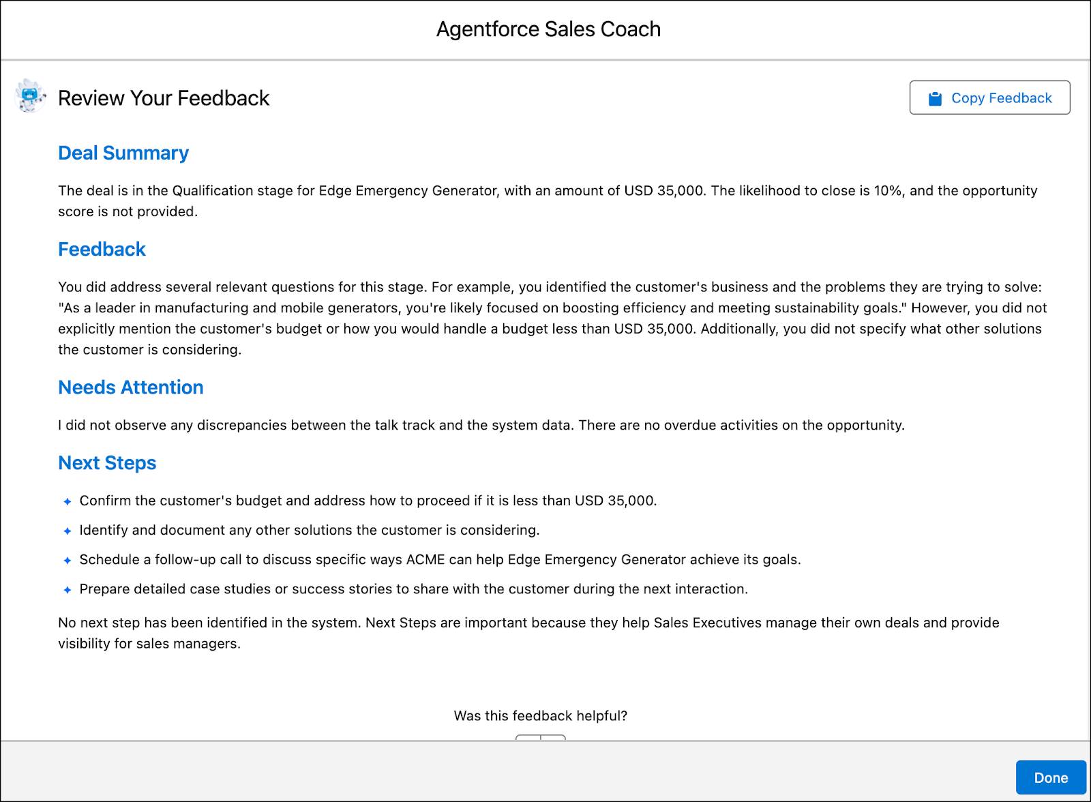1091x802 pixels.
Task: Click the sparkle icon beside the solutions step
Action: (67, 531)
